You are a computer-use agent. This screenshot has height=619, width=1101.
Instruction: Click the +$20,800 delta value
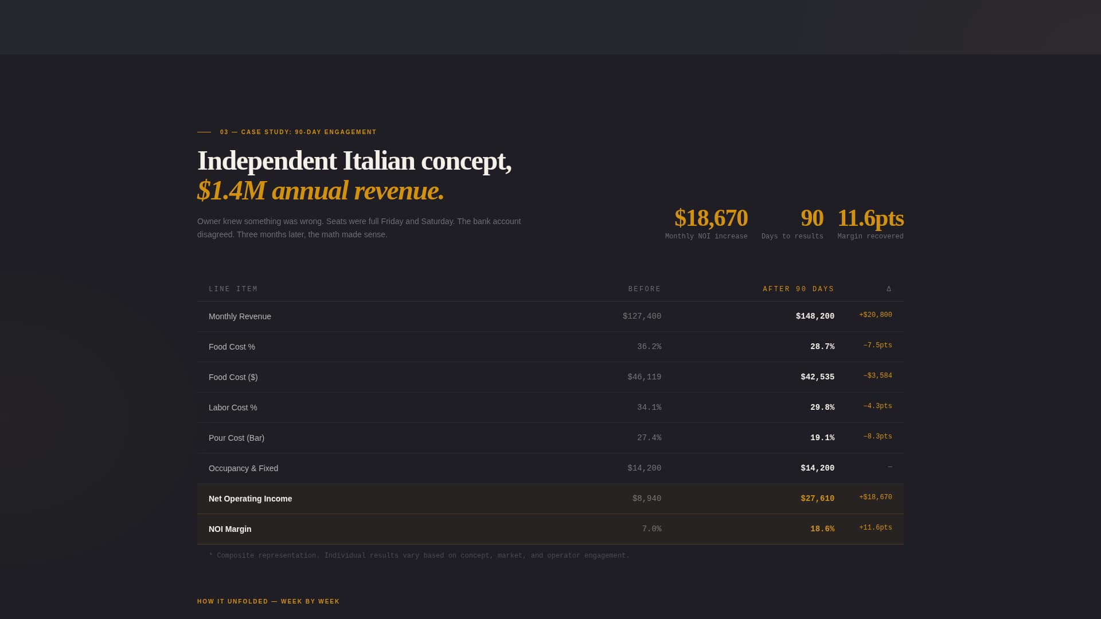[x=876, y=315]
